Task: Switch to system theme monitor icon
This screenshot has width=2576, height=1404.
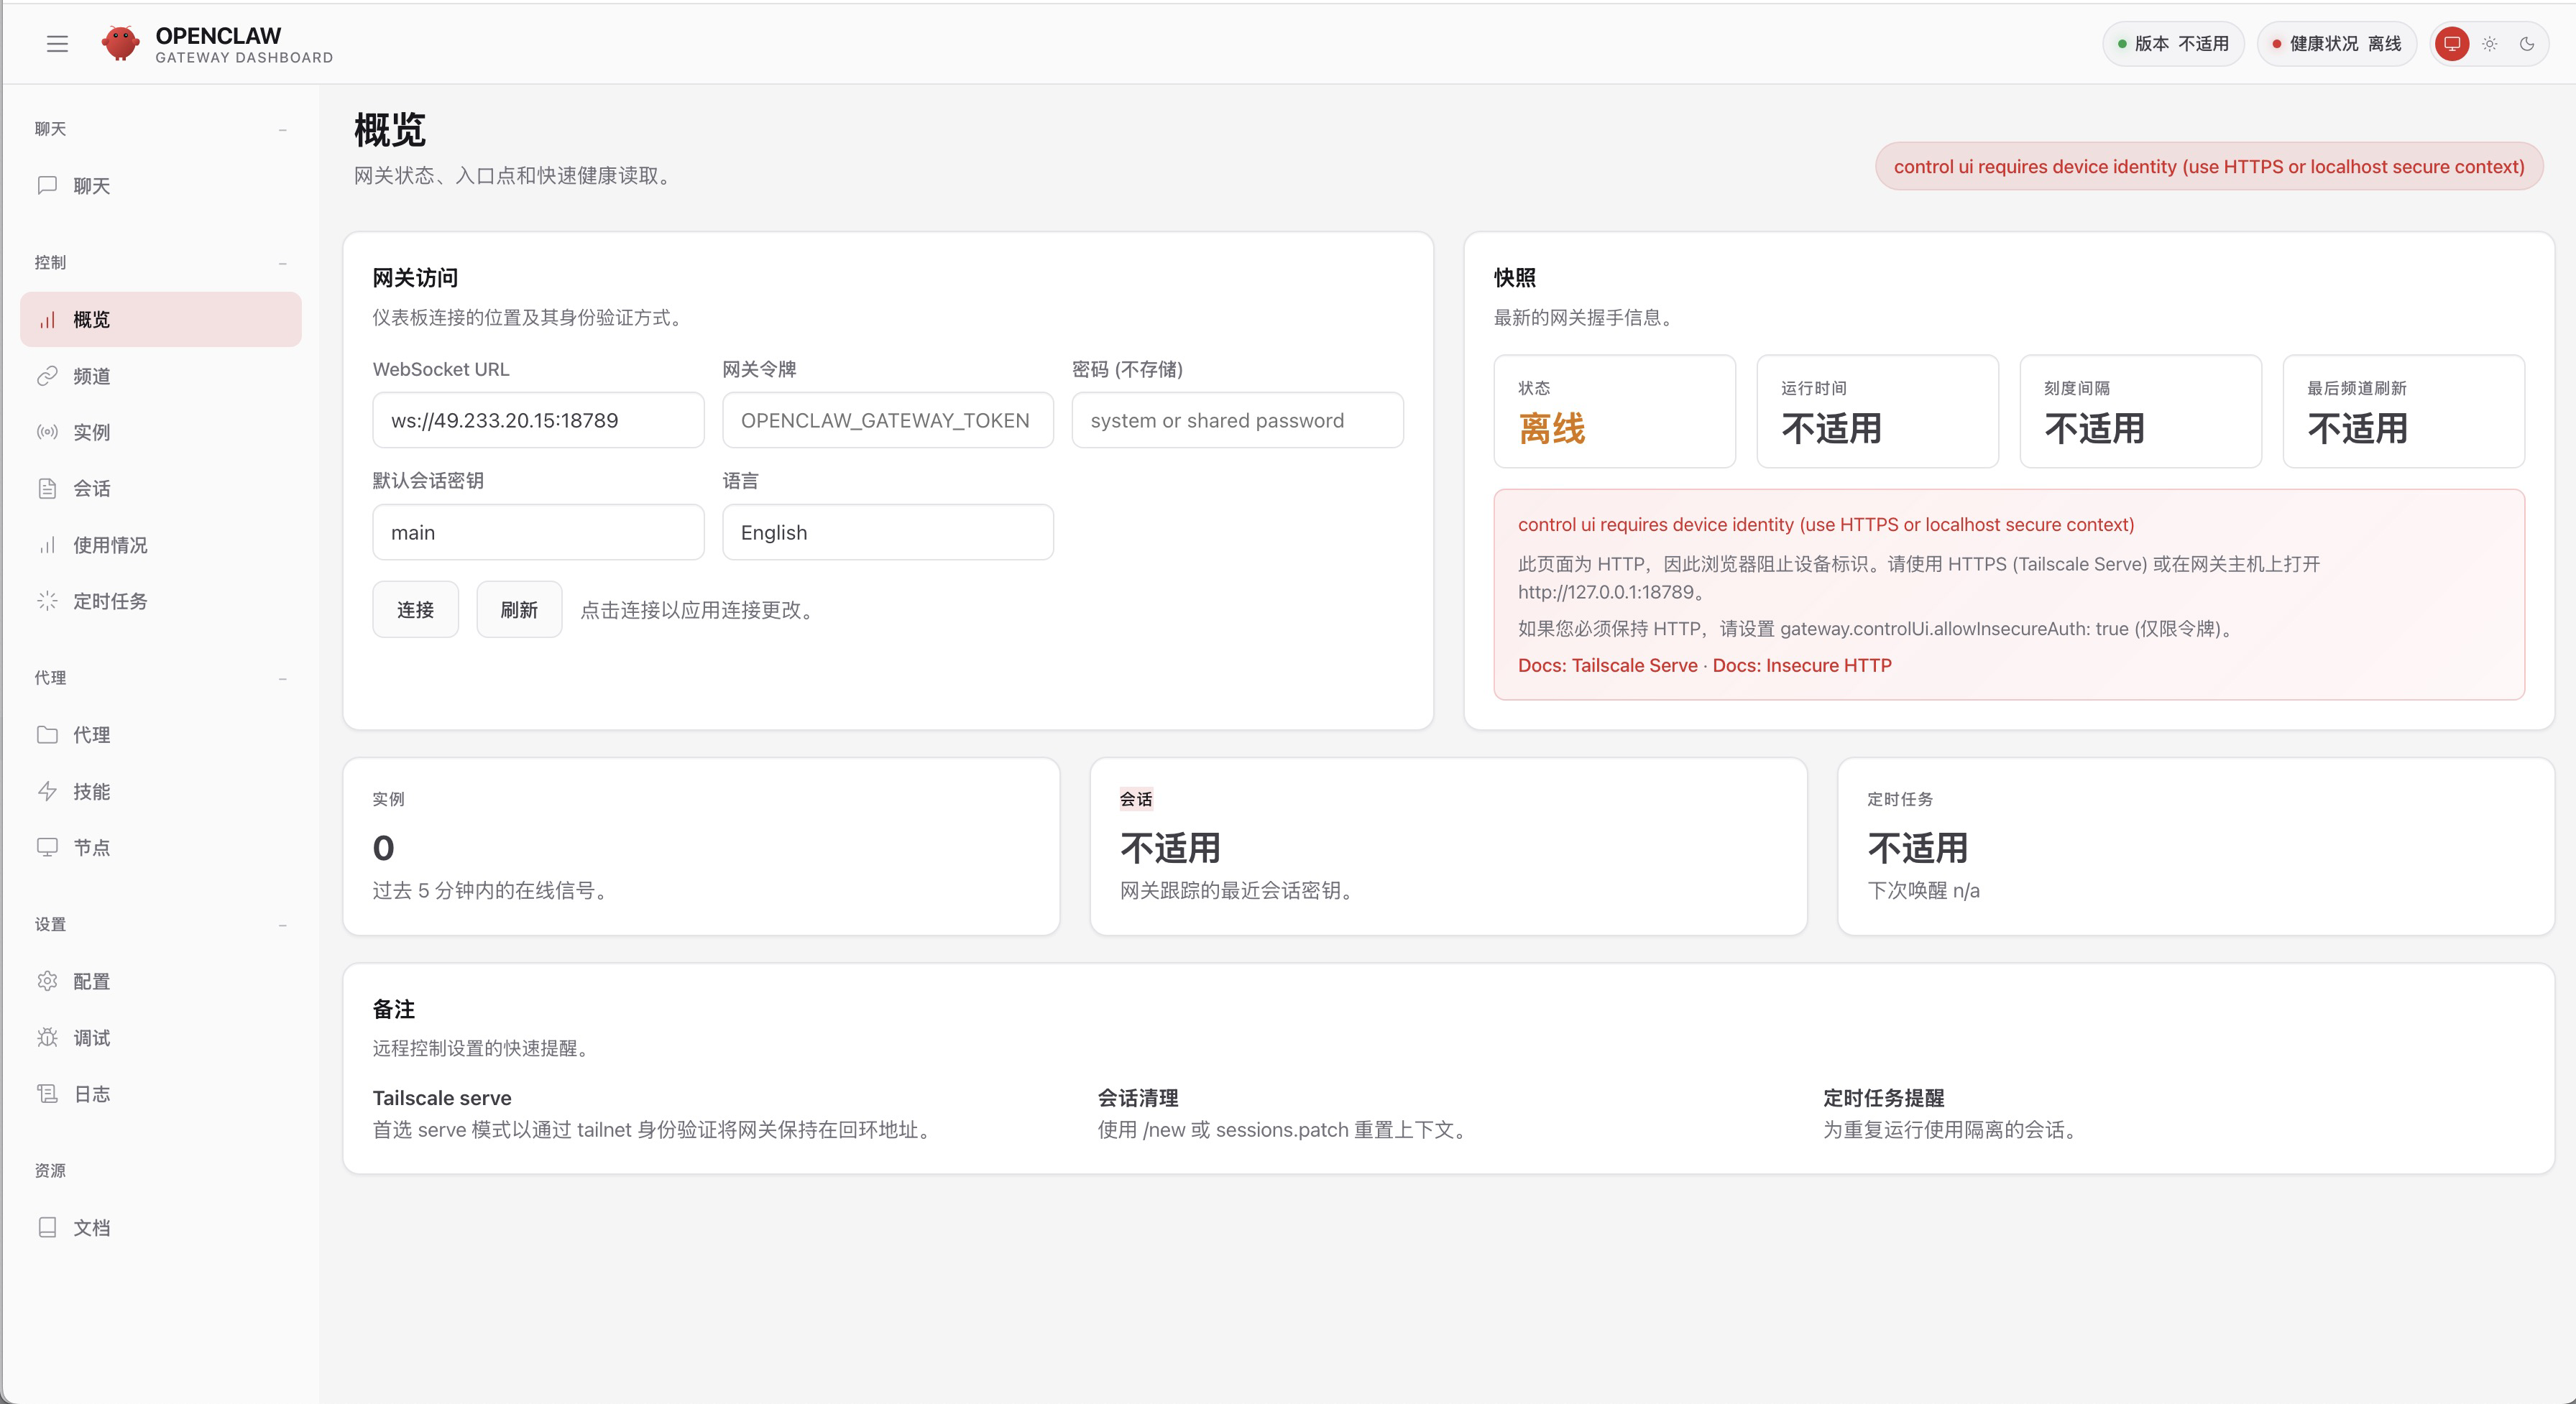Action: pos(2452,44)
